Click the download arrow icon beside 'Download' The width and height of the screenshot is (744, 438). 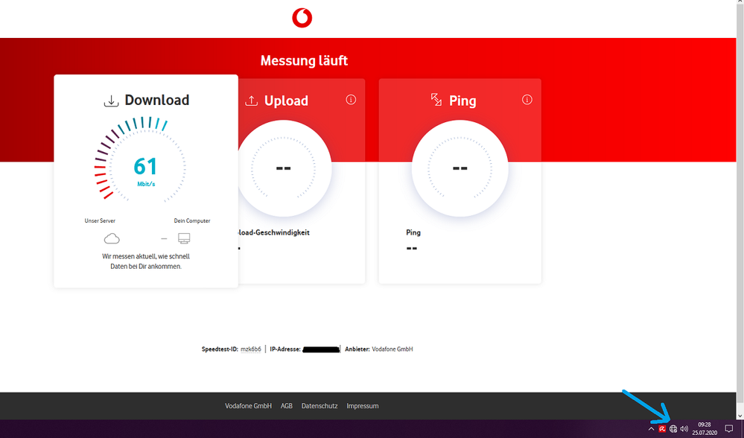coord(111,99)
